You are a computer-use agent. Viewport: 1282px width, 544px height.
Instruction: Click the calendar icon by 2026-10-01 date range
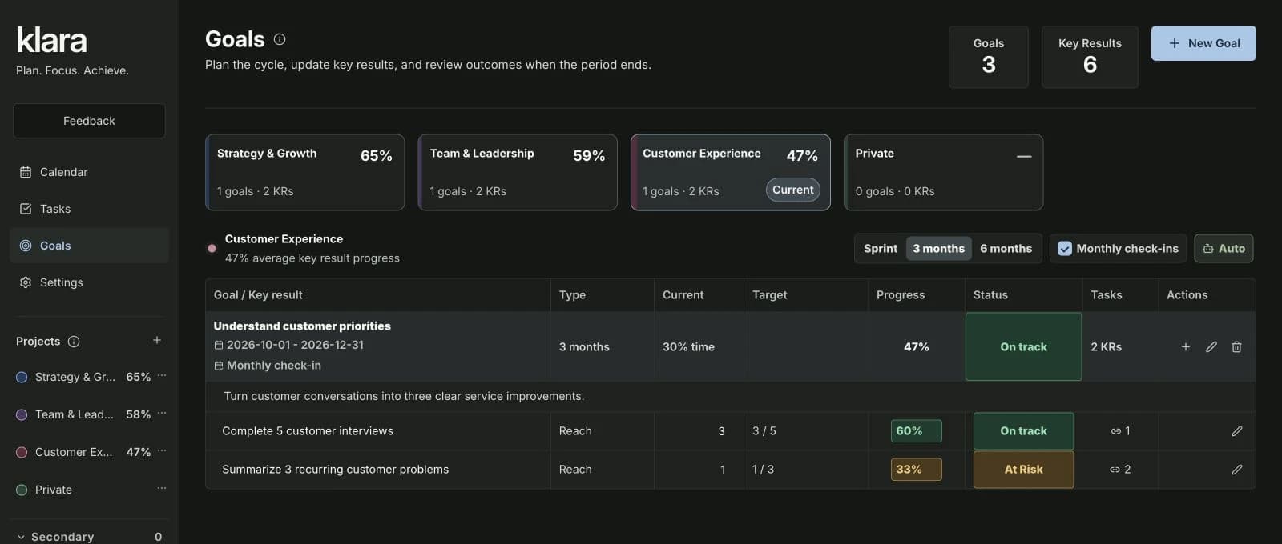pyautogui.click(x=219, y=346)
